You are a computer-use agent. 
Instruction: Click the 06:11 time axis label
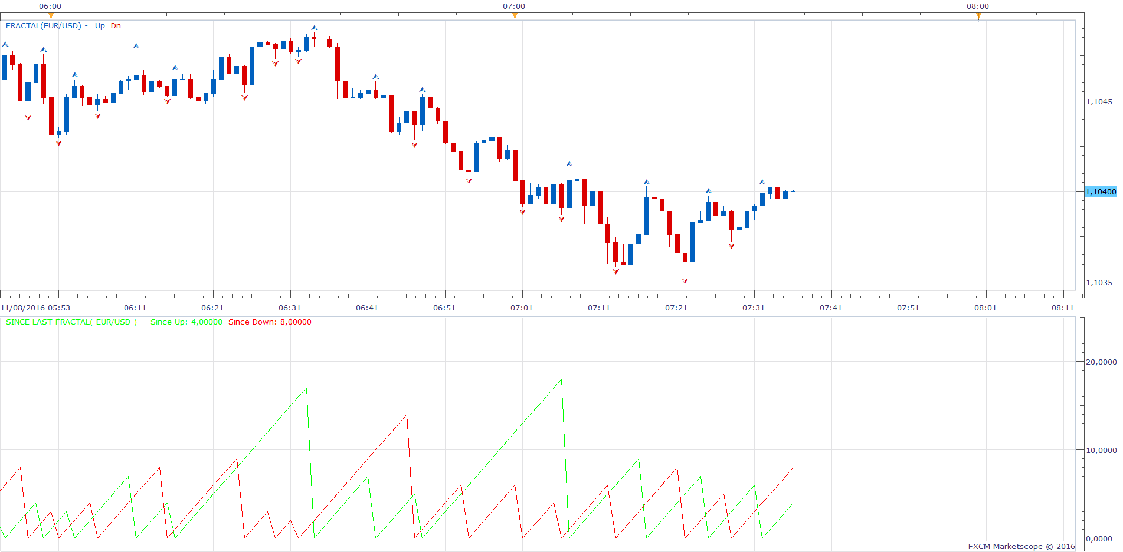[135, 308]
